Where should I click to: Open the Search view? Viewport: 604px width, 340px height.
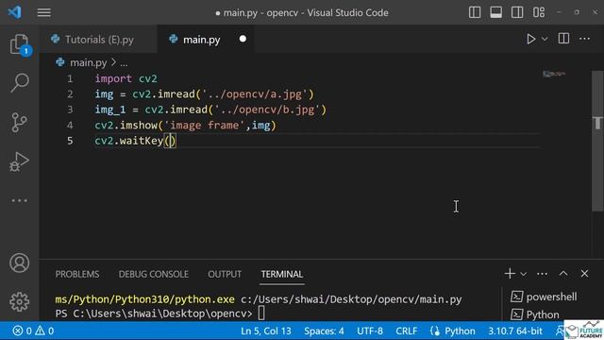pos(20,82)
